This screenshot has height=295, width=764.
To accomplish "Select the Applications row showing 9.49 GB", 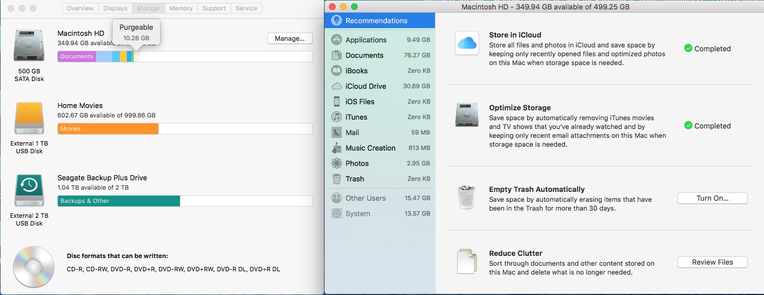I will (380, 40).
